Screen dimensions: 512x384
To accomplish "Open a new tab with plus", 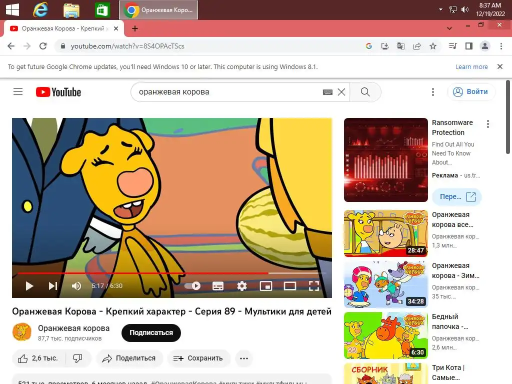I will [135, 28].
